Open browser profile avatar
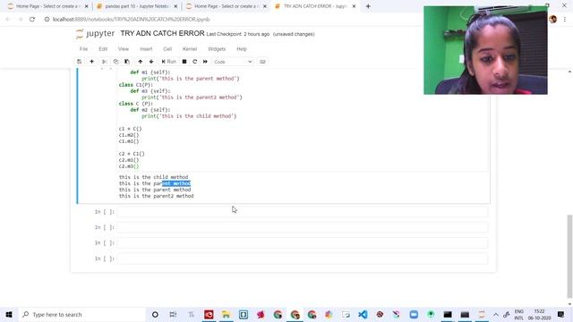This screenshot has height=322, width=573. (x=552, y=20)
